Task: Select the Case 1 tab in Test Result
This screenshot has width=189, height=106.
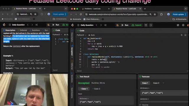Action: [84, 89]
